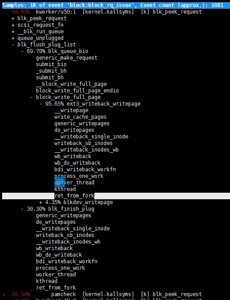
Task: Select the write_cache_pages call entry
Action: (80, 117)
